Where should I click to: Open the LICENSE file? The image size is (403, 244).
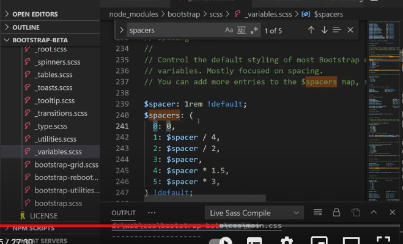[43, 216]
